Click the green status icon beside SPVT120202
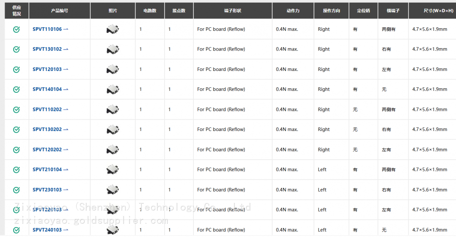The image size is (456, 237). click(x=16, y=150)
